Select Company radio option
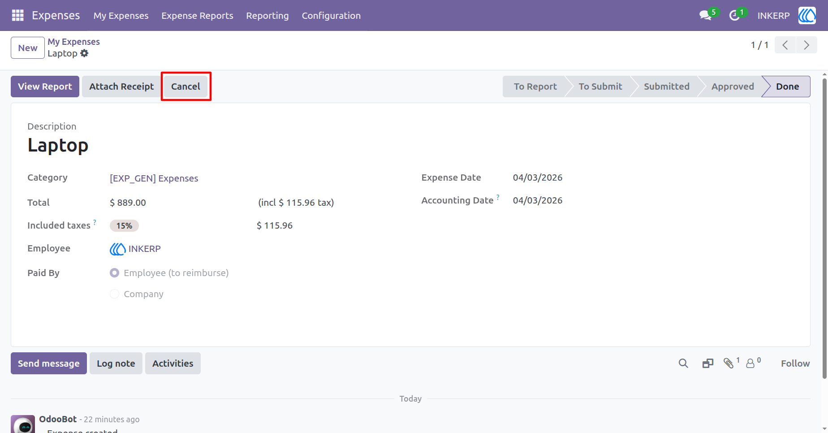 [x=115, y=294]
